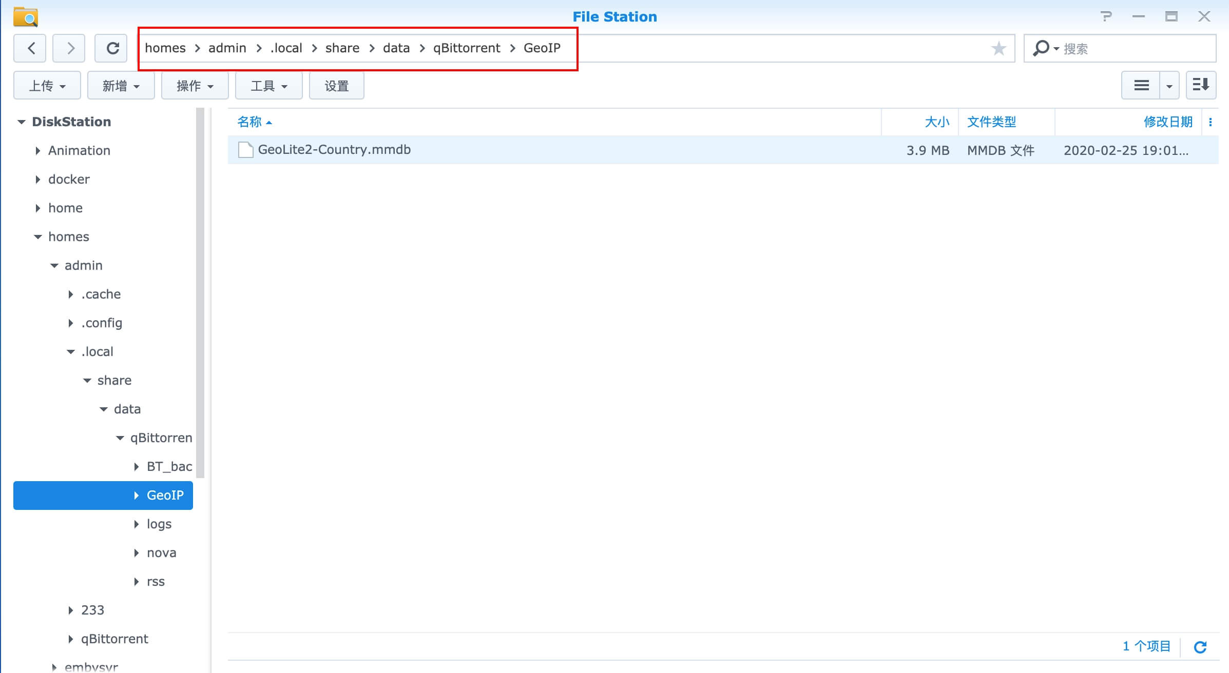1229x673 pixels.
Task: Expand the docker folder in the tree
Action: [37, 180]
